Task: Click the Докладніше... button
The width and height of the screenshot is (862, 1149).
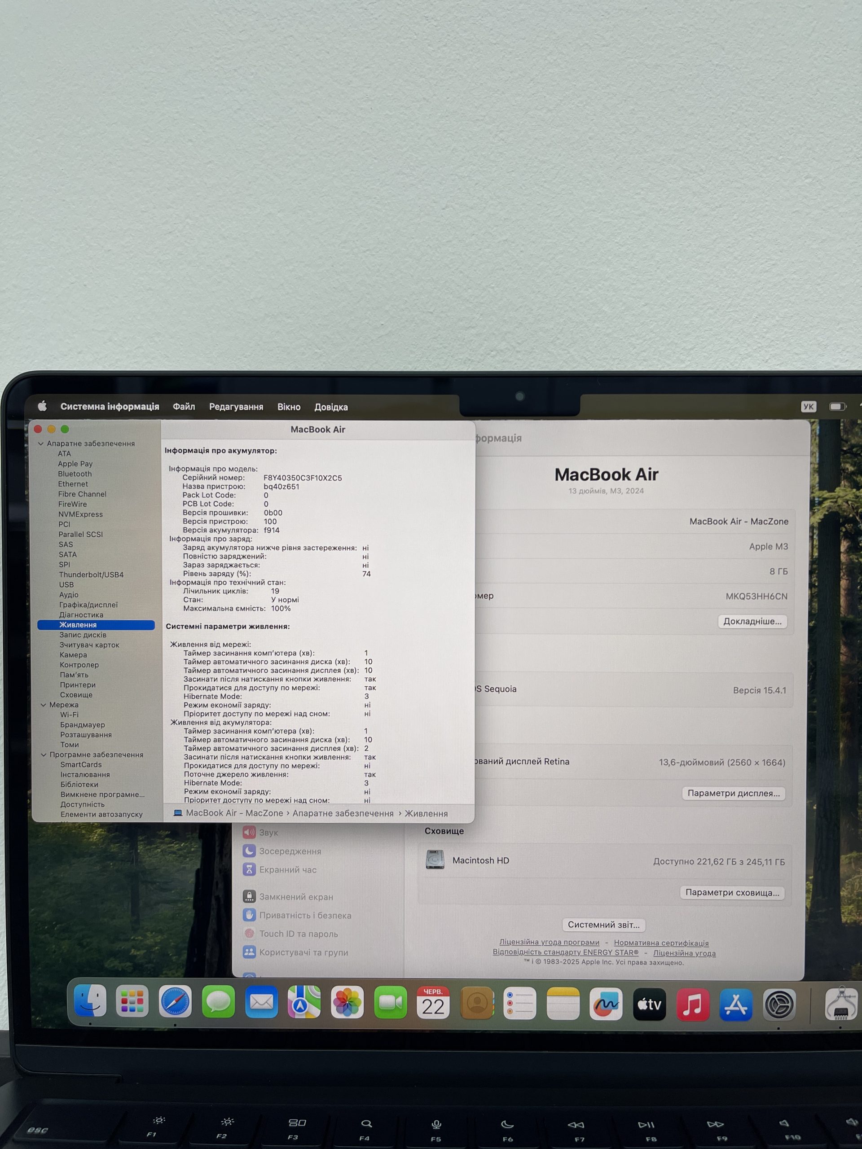Action: 752,621
